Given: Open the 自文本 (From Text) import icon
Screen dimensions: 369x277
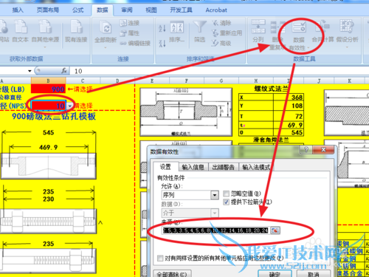Looking at the screenshot, I should [21, 31].
